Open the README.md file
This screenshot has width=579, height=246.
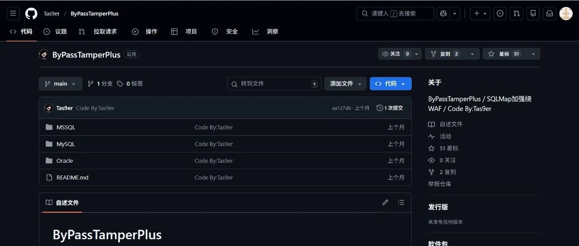[72, 178]
